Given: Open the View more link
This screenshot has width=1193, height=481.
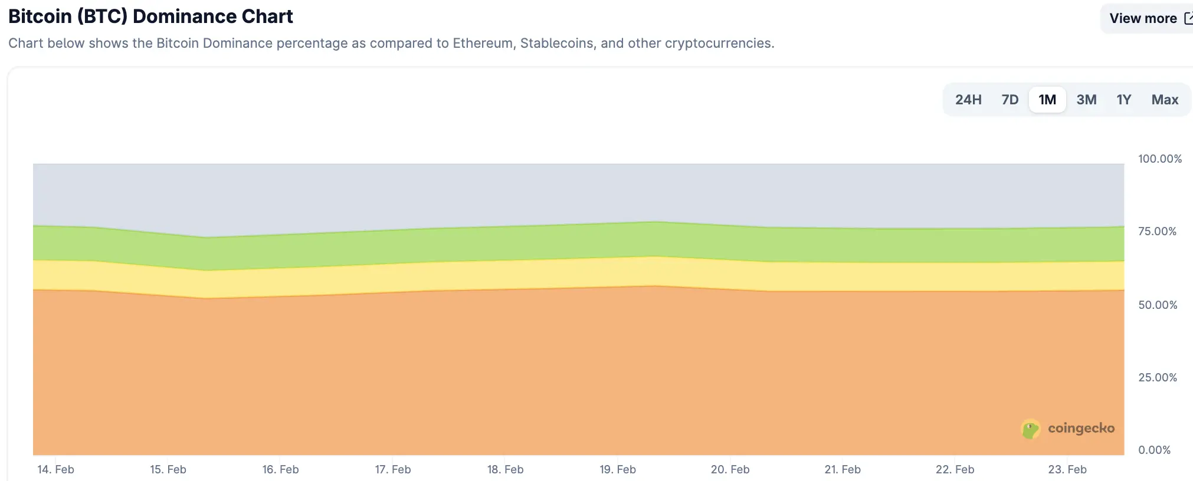Looking at the screenshot, I should [x=1143, y=18].
